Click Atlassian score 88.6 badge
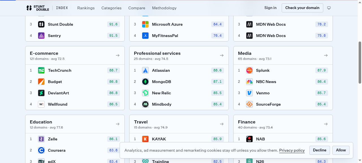362x163 pixels. click(217, 70)
